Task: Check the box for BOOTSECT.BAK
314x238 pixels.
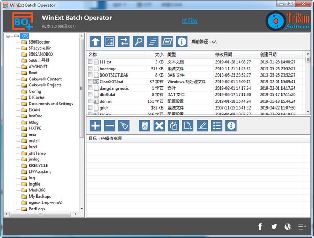Action: coord(90,75)
